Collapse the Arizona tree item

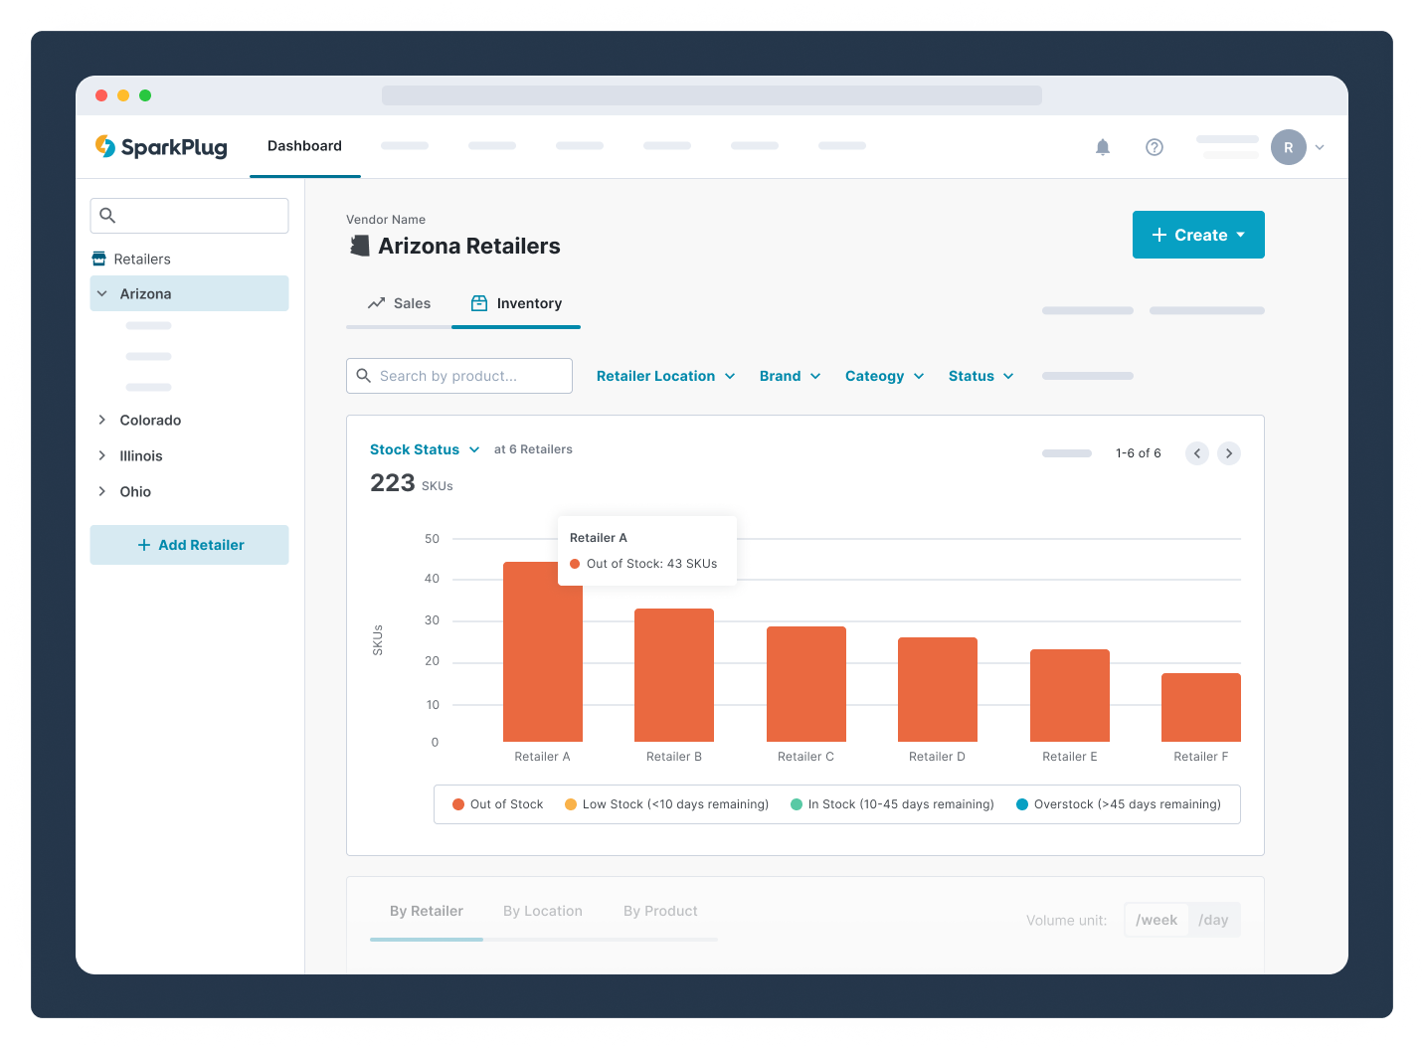(x=101, y=293)
